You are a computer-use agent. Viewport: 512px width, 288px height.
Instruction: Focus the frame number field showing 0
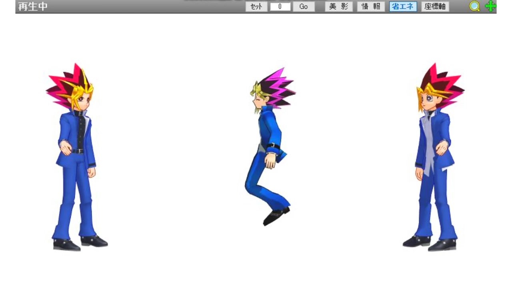click(280, 6)
